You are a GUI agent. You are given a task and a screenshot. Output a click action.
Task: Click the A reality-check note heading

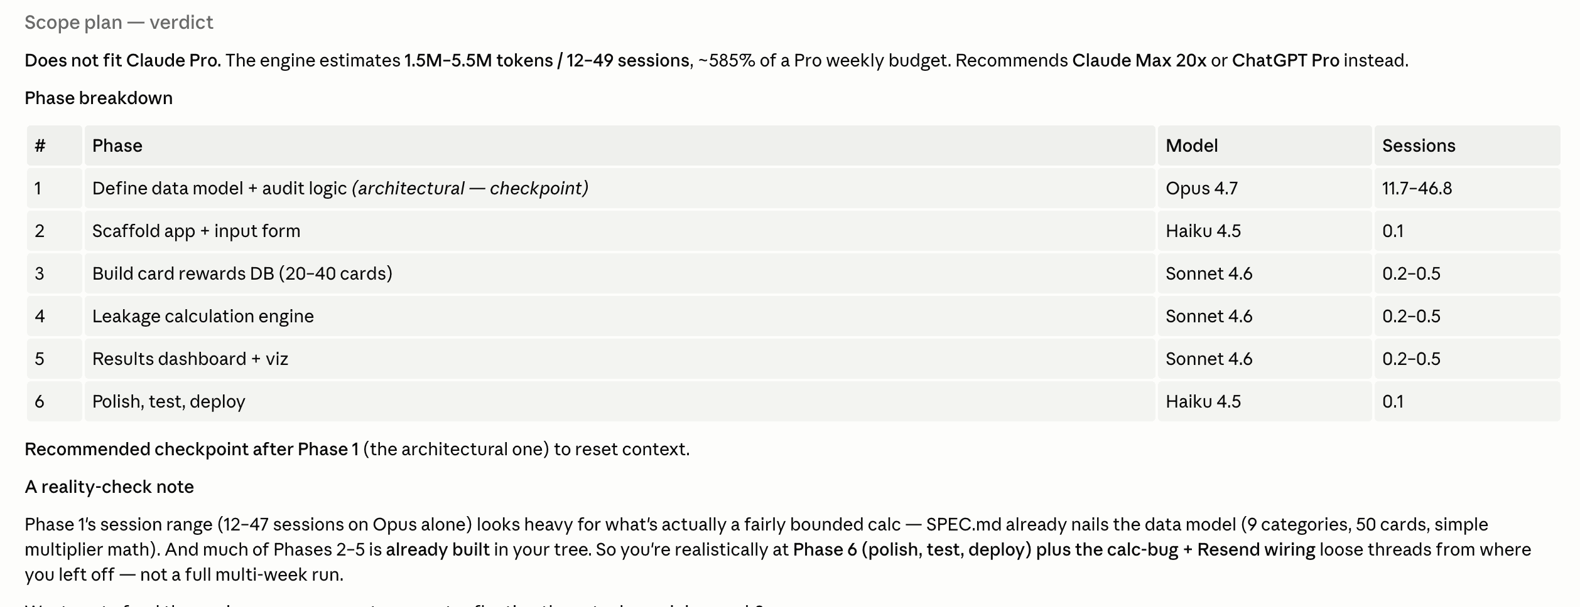[x=109, y=487]
